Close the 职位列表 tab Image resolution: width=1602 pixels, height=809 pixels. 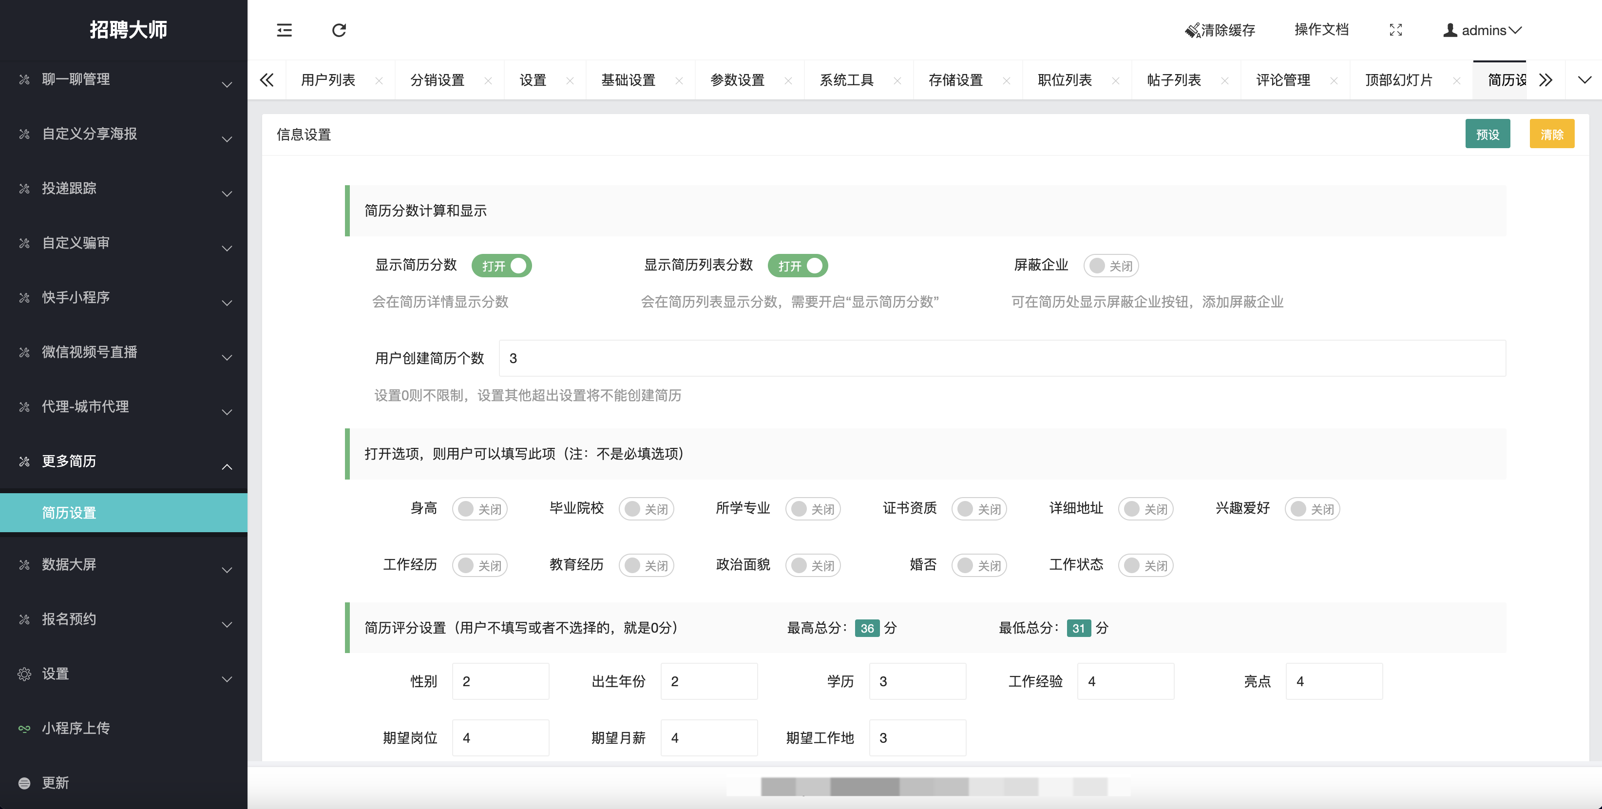tap(1116, 81)
